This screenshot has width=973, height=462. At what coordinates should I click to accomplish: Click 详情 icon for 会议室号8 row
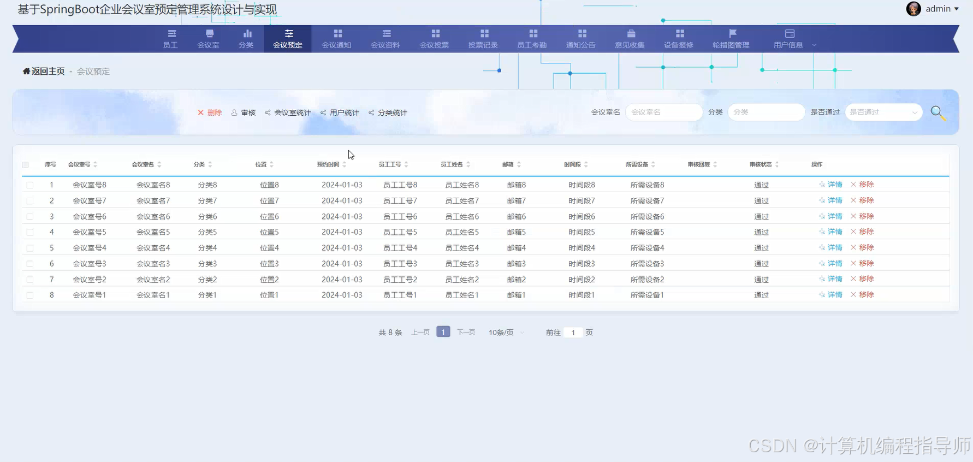tap(822, 185)
